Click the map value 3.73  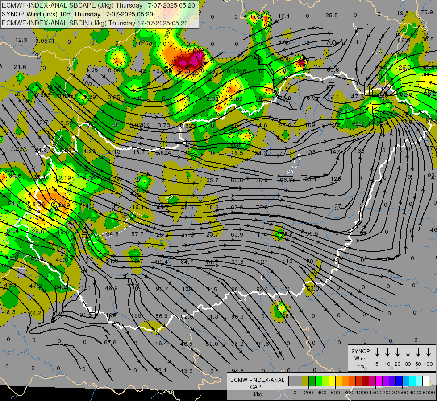click(x=164, y=126)
